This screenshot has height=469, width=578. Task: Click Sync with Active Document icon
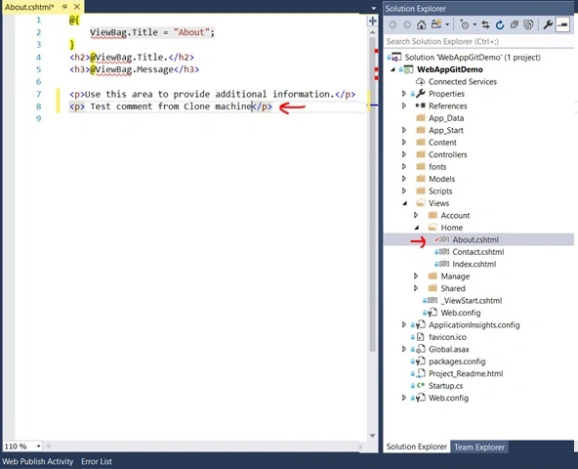coord(485,24)
